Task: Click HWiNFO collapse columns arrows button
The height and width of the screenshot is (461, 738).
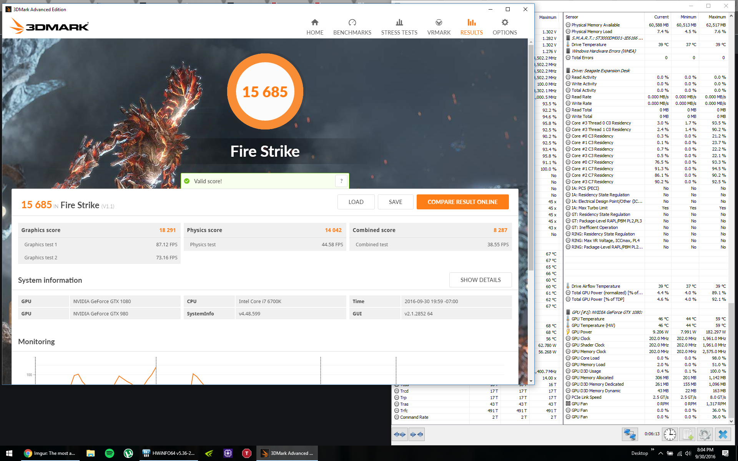Action: 417,434
